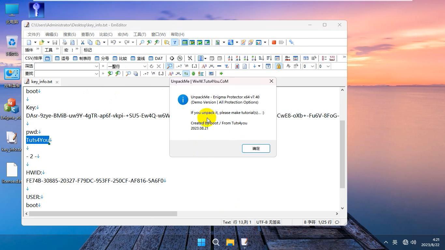Click the 123 ruler icon
This screenshot has width=445, height=250.
coord(332,58)
